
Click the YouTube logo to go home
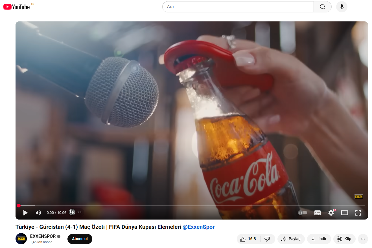pos(17,7)
